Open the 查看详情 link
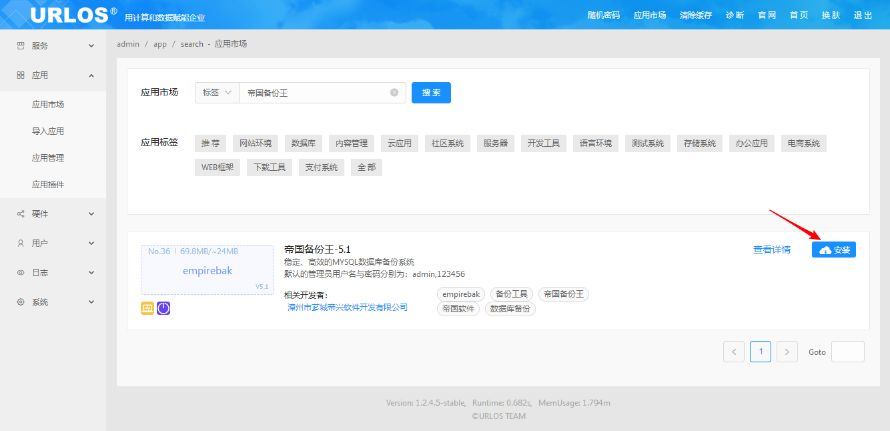The width and height of the screenshot is (890, 431). click(772, 250)
